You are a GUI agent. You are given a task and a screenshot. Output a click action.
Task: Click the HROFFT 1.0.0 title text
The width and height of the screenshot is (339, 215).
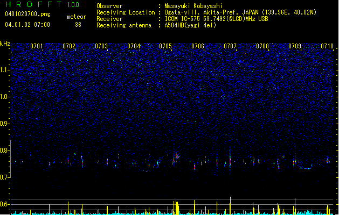(43, 4)
